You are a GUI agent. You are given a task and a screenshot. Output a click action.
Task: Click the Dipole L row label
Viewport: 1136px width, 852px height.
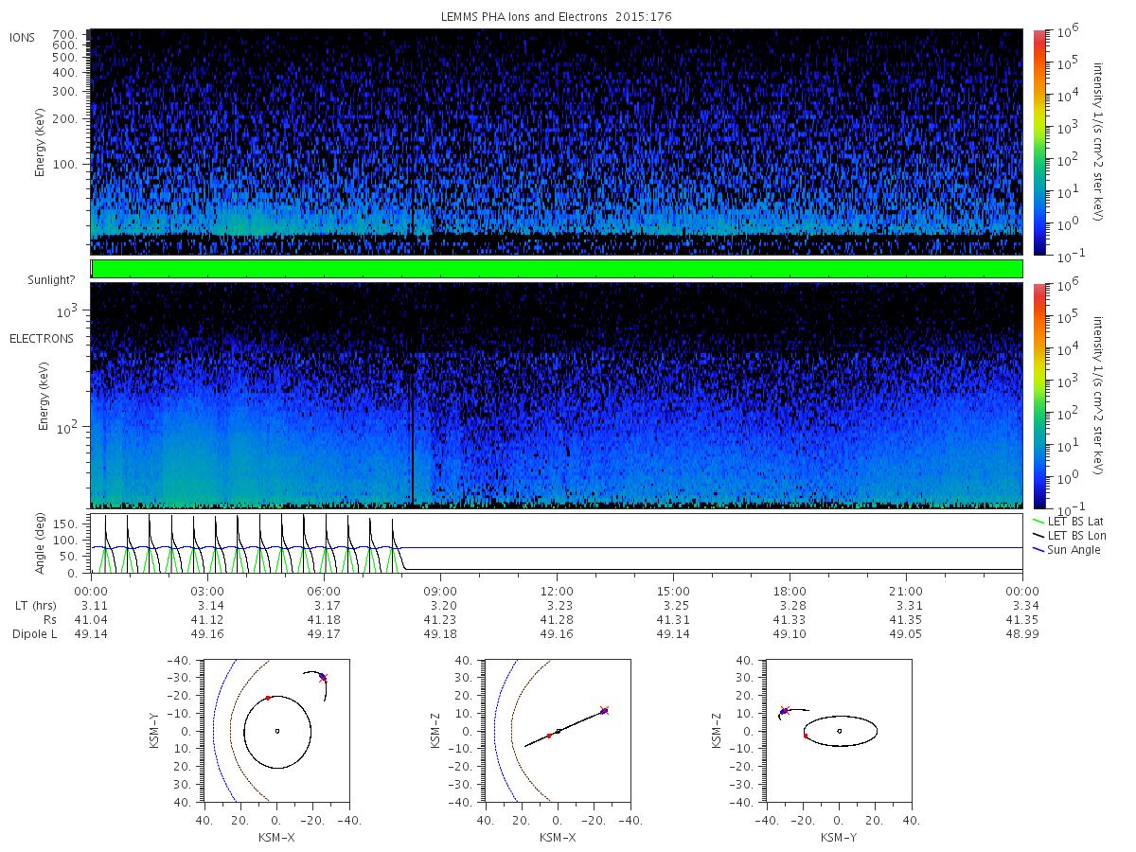click(x=34, y=634)
